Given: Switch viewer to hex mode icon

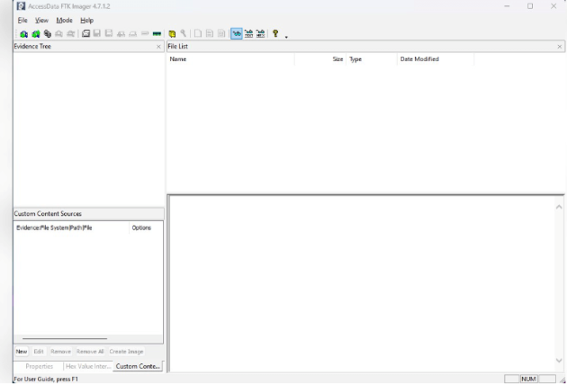Looking at the screenshot, I should tap(260, 34).
